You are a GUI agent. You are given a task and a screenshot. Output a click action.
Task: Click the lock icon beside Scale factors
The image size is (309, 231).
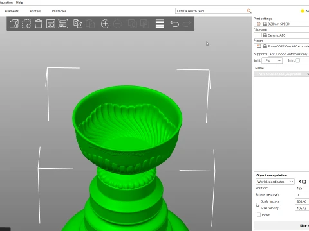[x=258, y=205]
